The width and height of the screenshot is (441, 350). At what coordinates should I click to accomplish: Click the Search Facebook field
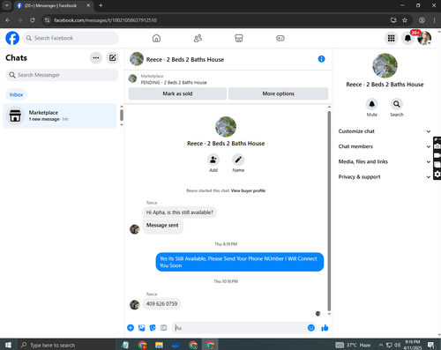(71, 38)
